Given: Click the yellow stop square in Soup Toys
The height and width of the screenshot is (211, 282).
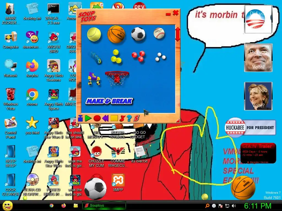Looking at the screenshot, I should [114, 118].
